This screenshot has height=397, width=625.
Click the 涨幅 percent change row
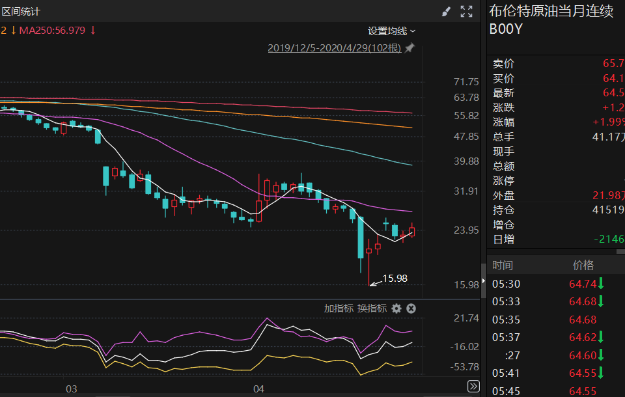[556, 122]
